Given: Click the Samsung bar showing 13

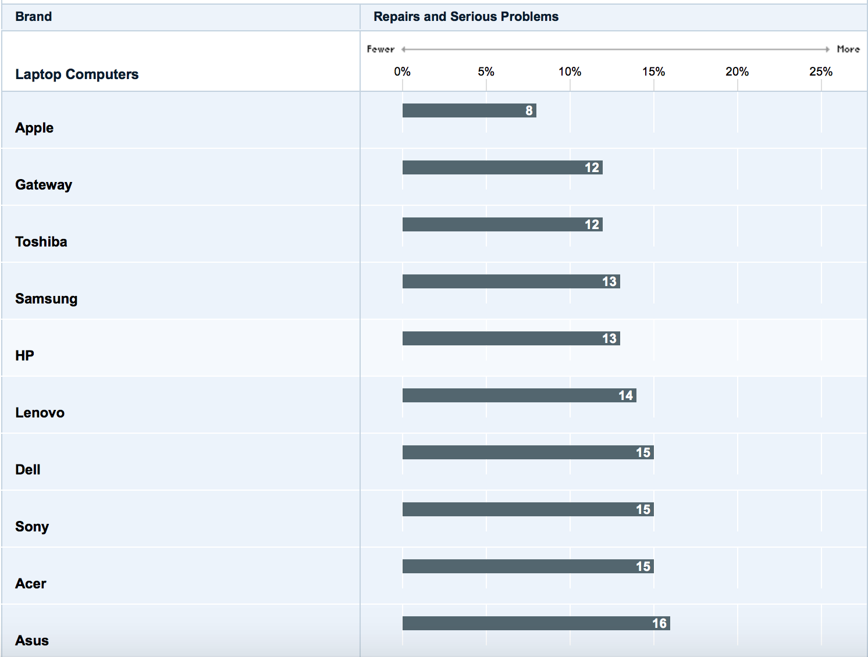Looking at the screenshot, I should [511, 281].
